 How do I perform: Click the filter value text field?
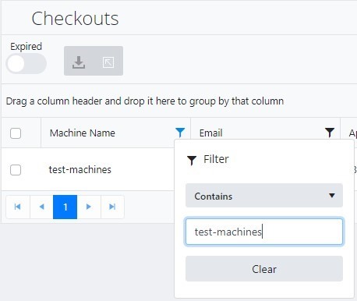click(264, 232)
